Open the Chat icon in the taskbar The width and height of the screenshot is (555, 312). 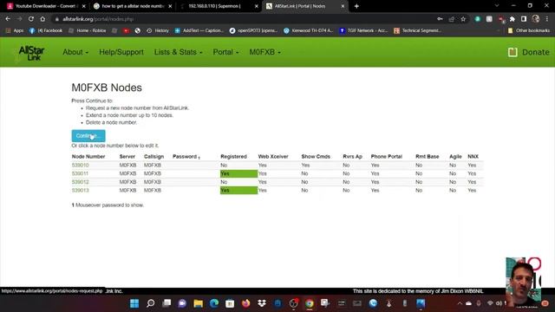pos(182,303)
